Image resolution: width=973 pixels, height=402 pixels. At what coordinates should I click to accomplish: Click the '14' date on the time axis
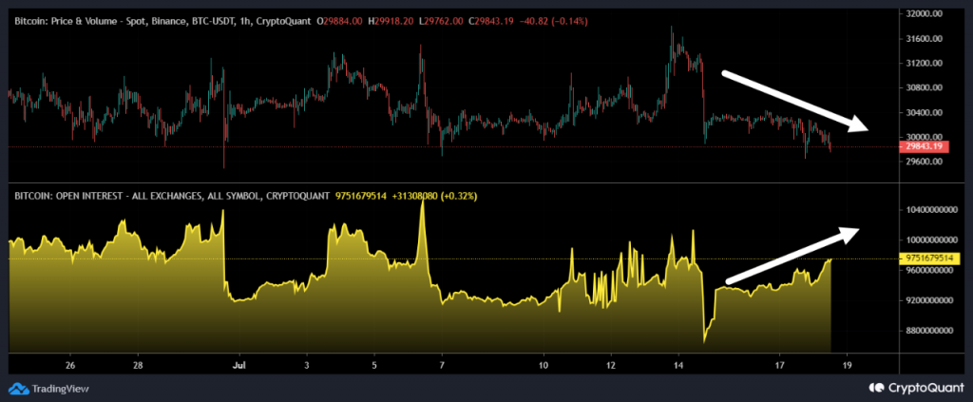(x=679, y=365)
